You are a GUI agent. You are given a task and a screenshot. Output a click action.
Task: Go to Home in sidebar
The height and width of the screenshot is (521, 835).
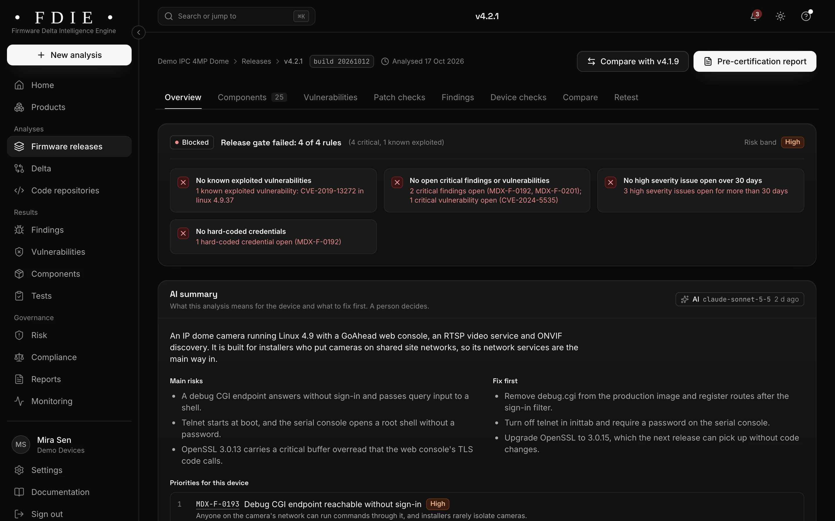69,85
